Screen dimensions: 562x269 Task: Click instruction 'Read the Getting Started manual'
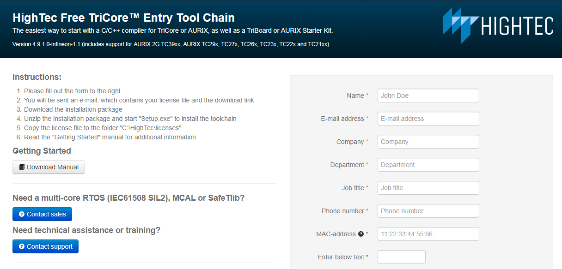(110, 137)
